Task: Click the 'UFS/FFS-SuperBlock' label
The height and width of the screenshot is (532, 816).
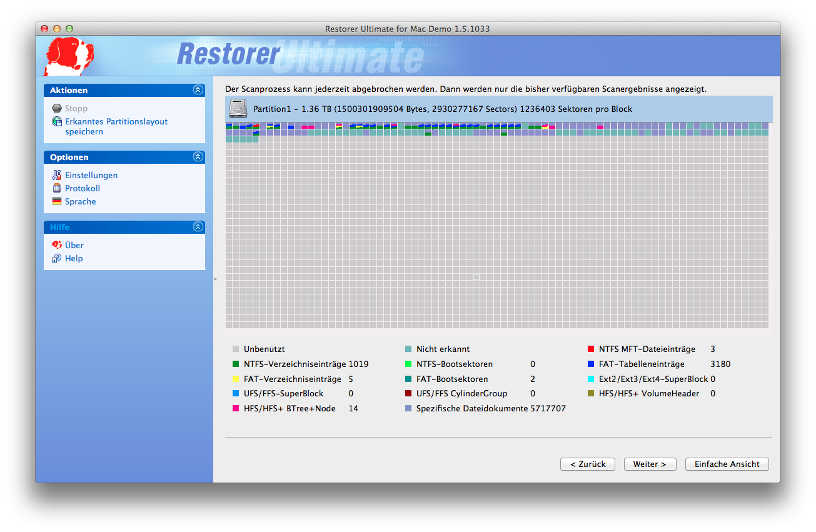Action: click(284, 393)
